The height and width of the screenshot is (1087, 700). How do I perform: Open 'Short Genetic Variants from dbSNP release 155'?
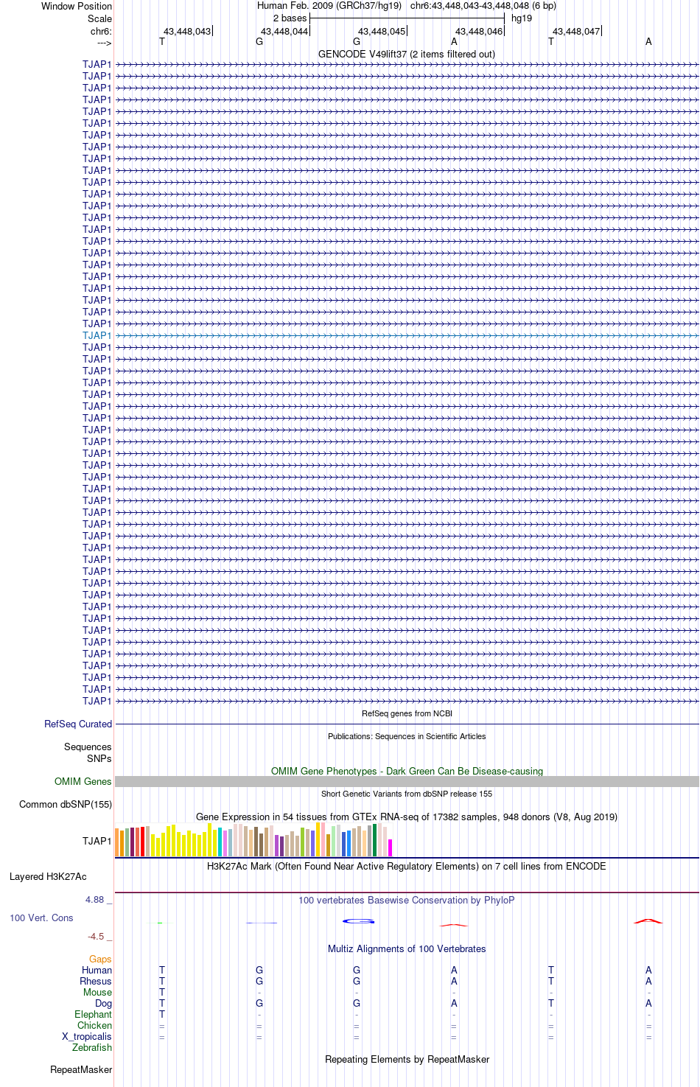pyautogui.click(x=407, y=794)
